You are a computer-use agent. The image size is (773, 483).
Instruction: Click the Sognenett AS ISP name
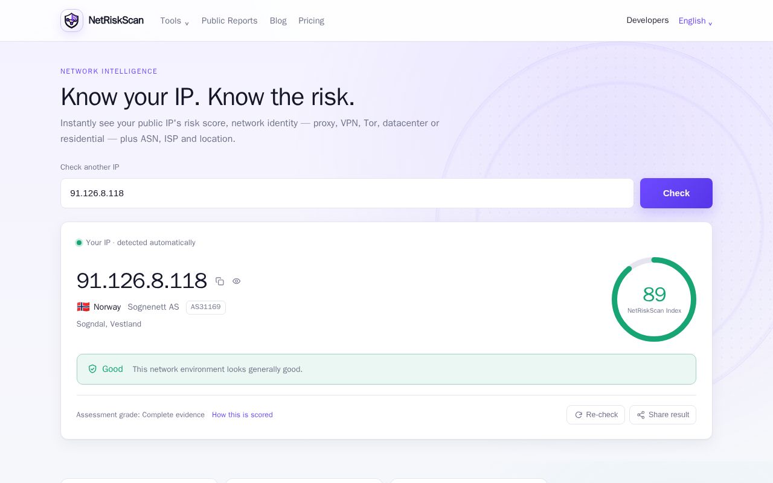[x=153, y=307]
